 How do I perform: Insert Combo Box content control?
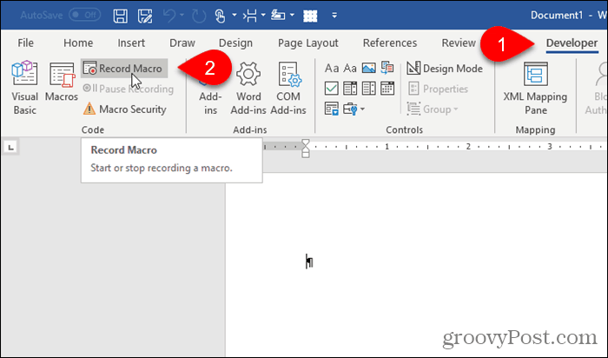[350, 89]
